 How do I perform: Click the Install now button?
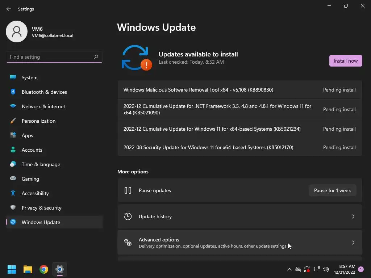(x=345, y=61)
